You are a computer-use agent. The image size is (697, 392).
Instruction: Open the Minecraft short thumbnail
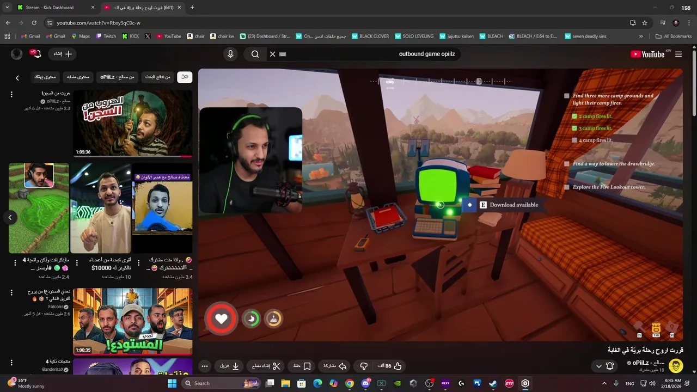(39, 208)
